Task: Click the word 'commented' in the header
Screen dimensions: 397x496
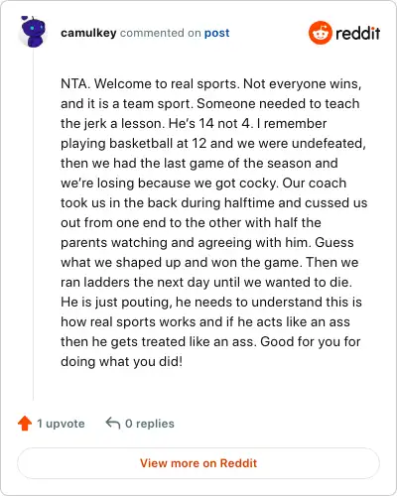Action: tap(152, 33)
